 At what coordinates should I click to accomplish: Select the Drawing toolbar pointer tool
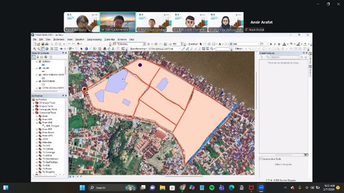pos(201,44)
